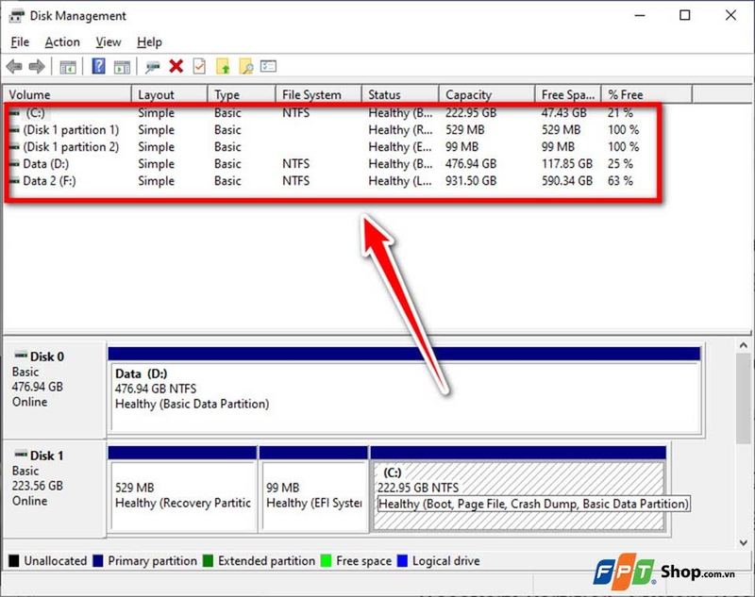Open the View menu
This screenshot has height=597, width=755.
(x=109, y=42)
